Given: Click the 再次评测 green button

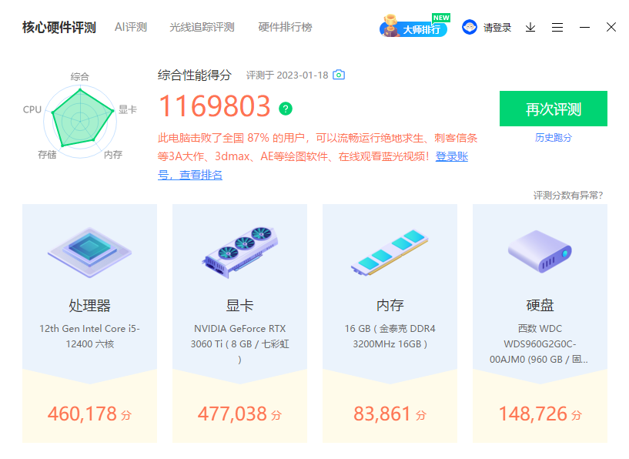Looking at the screenshot, I should [554, 109].
